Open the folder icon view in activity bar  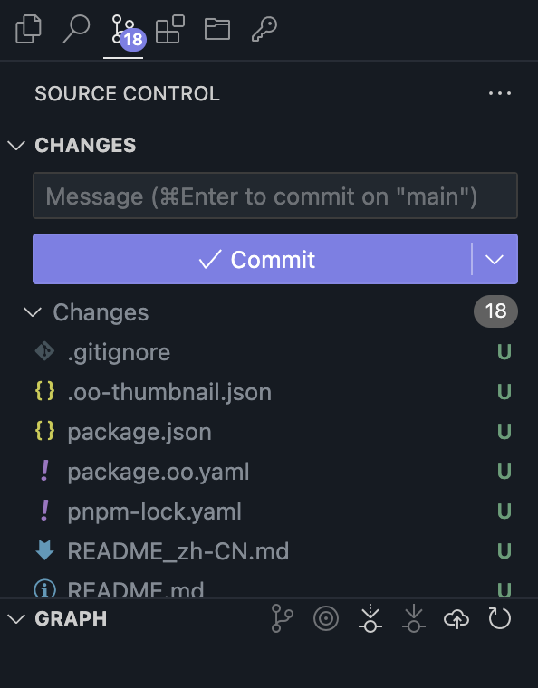point(217,29)
